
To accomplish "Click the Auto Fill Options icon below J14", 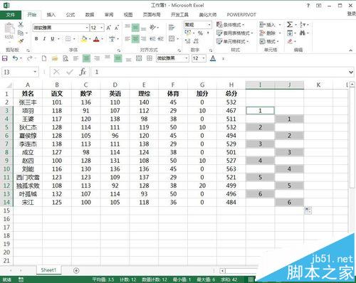I will tap(308, 210).
